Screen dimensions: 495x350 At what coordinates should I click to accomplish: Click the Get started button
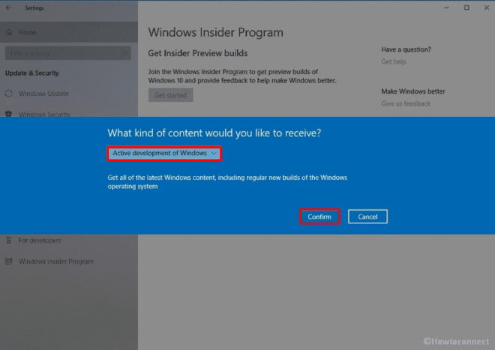click(x=170, y=95)
